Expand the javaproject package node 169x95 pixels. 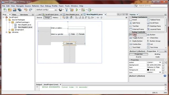pyautogui.click(x=10, y=30)
